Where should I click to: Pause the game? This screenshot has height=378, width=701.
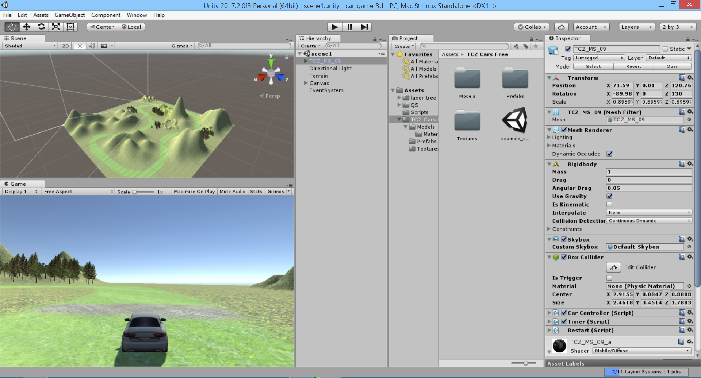(x=349, y=27)
